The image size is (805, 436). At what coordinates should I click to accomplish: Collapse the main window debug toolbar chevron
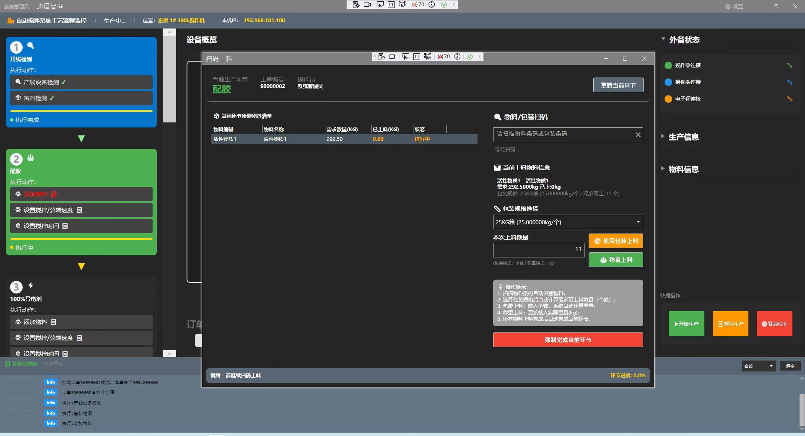click(x=454, y=5)
